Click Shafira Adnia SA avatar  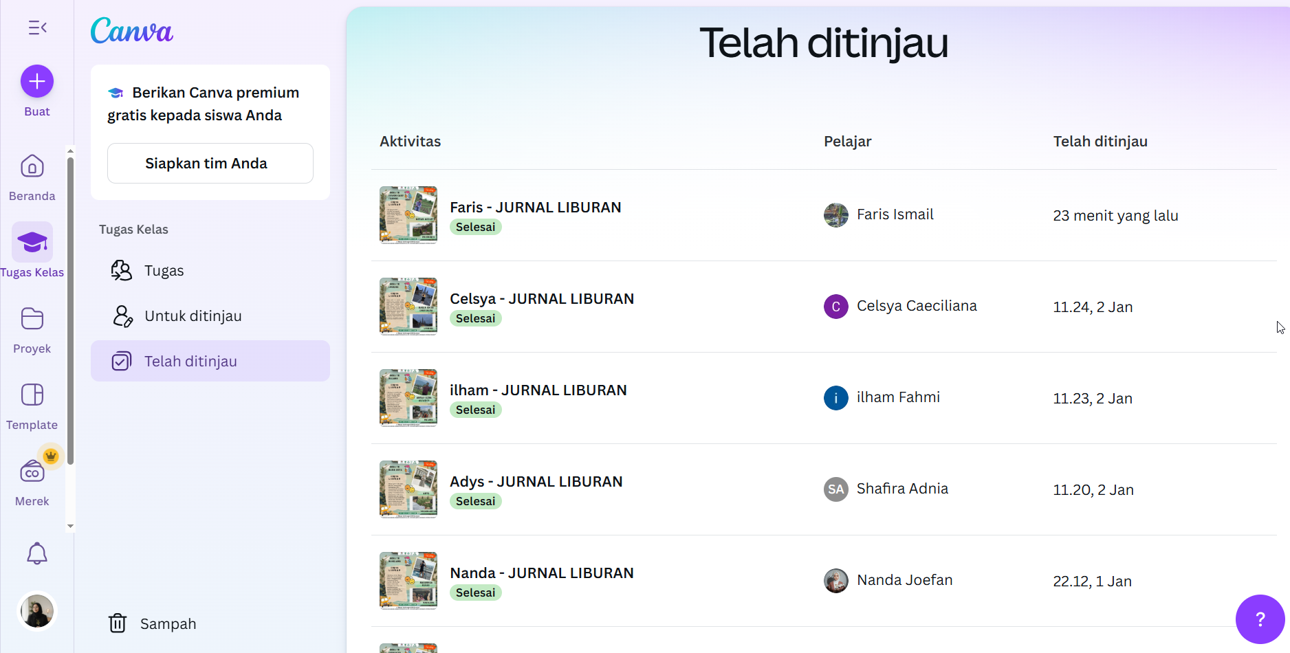pyautogui.click(x=836, y=489)
